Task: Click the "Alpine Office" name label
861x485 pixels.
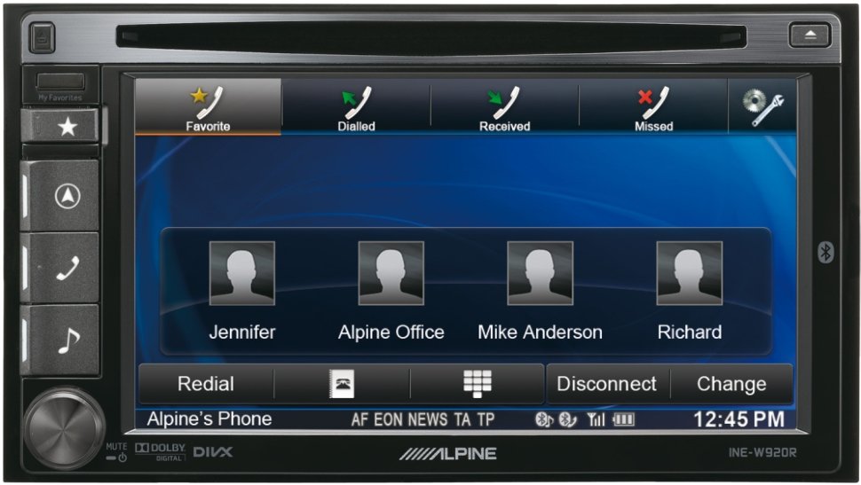Action: [x=391, y=332]
